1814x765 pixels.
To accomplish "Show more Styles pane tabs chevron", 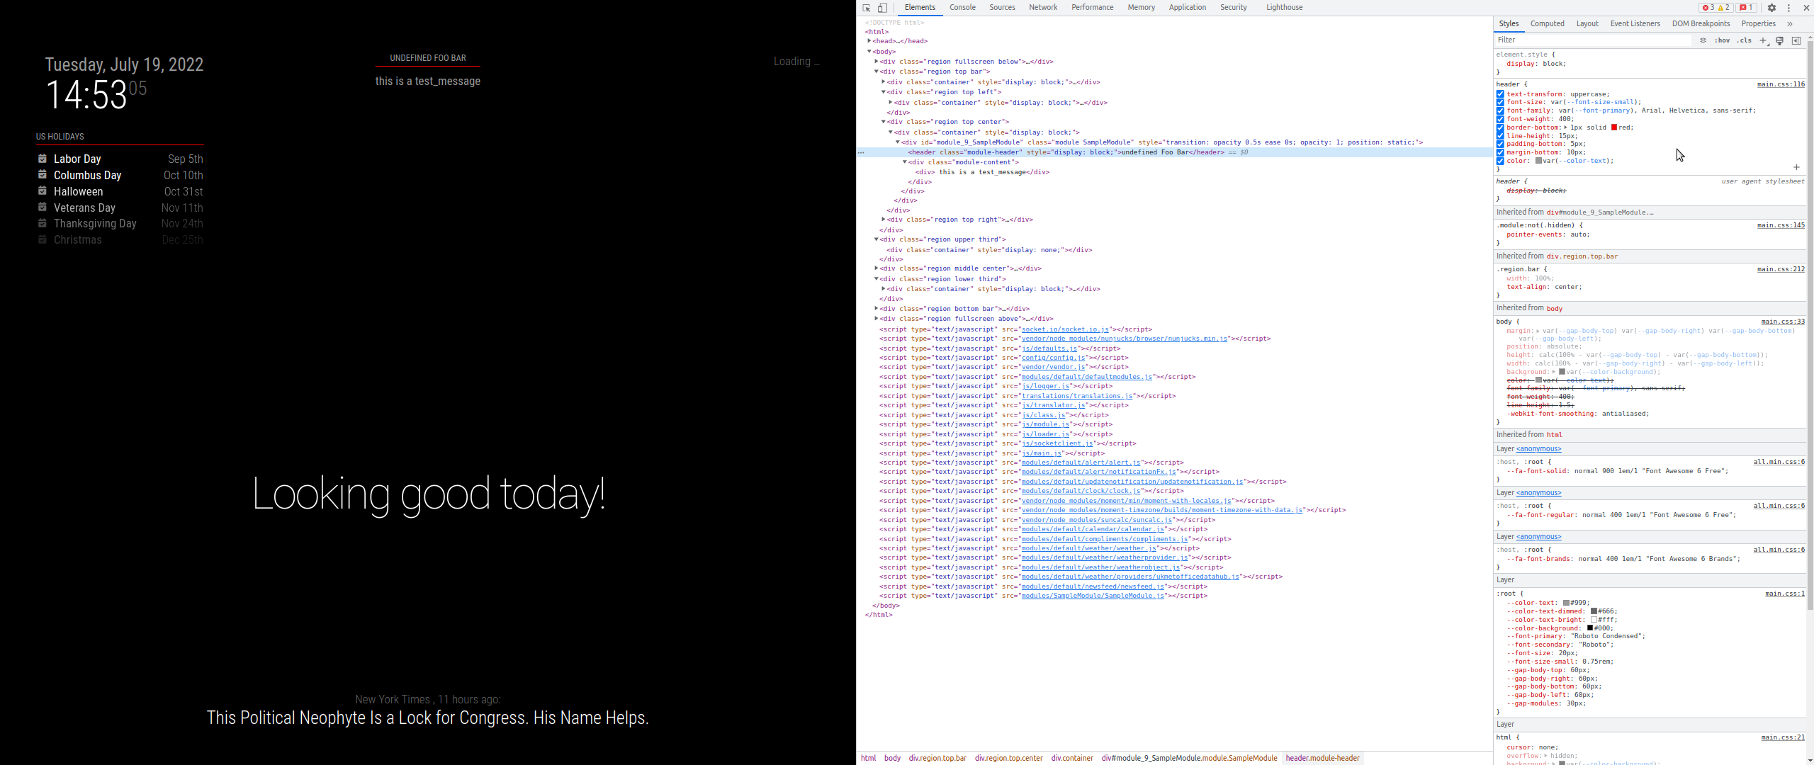I will coord(1790,23).
